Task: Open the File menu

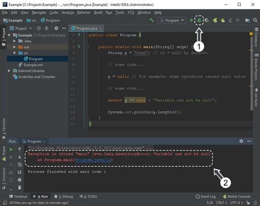Action: (5, 13)
